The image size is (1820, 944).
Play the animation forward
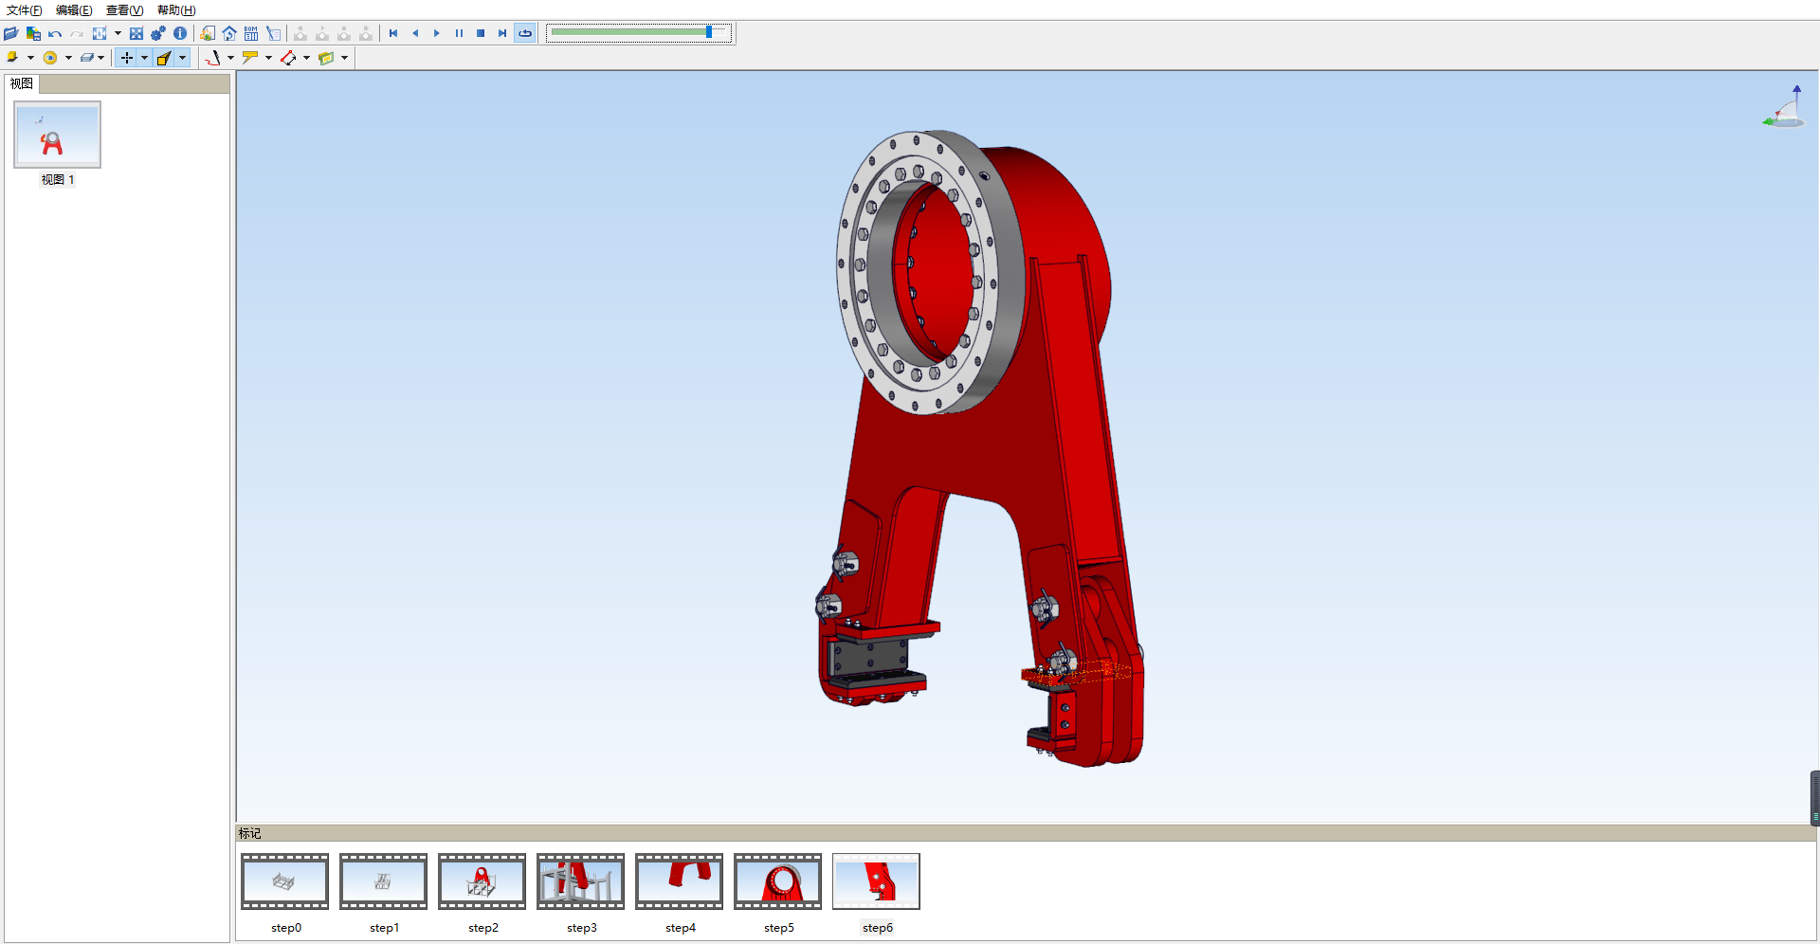point(437,33)
